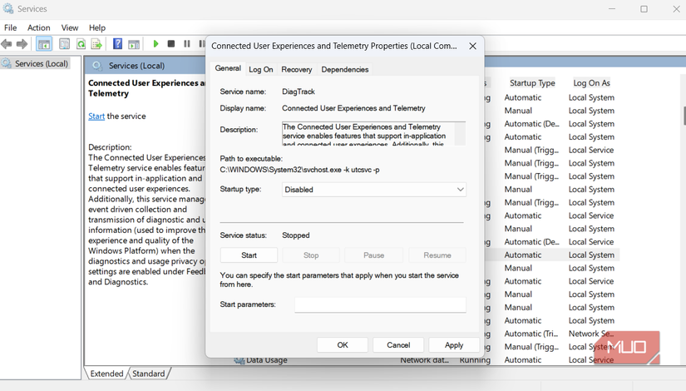Go back with the toolbar Back arrow
The height and width of the screenshot is (391, 686).
[7, 44]
